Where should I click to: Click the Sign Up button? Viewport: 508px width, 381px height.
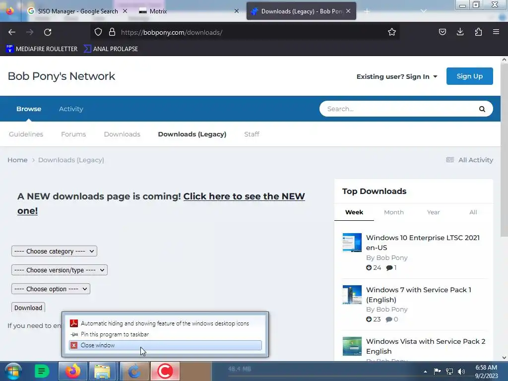(x=469, y=76)
